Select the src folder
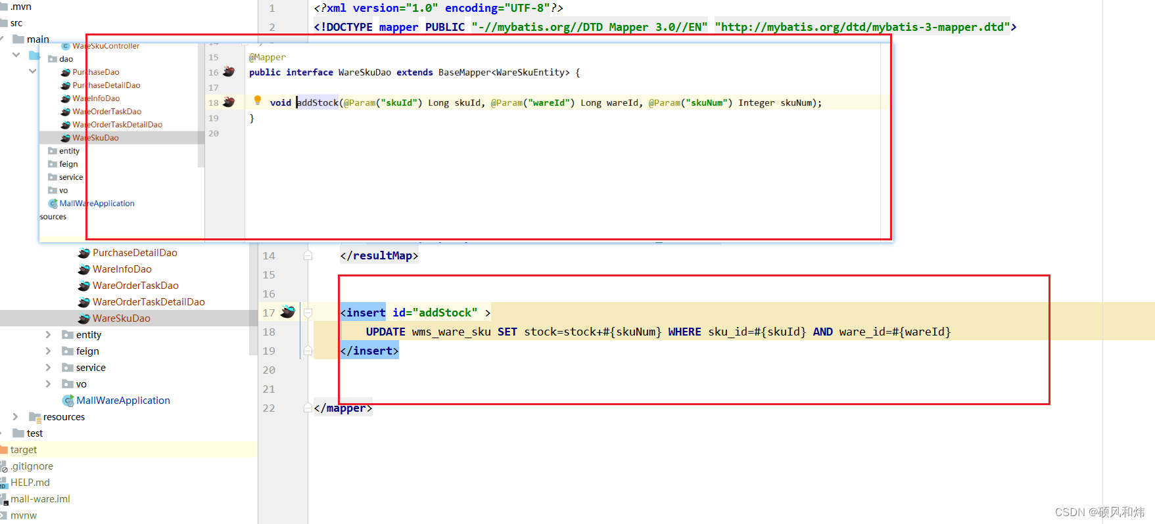Screen dimensions: 1155x524 pyautogui.click(x=16, y=23)
